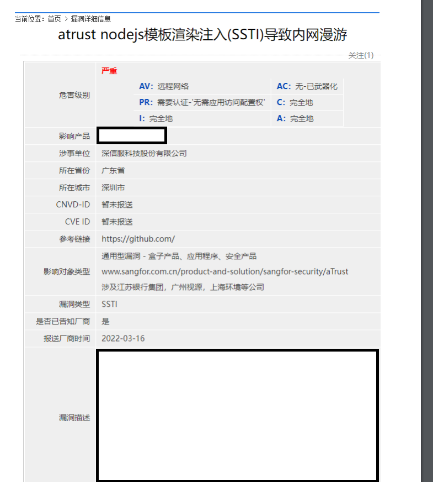Click the 参考链接 row label
Screen dimensions: 433x482
click(x=74, y=239)
